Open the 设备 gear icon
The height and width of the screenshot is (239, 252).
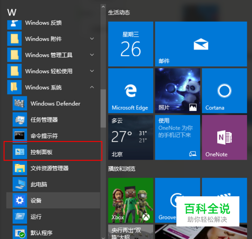(20, 200)
